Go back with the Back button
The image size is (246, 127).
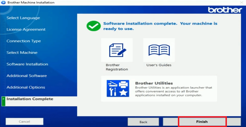(x=143, y=122)
